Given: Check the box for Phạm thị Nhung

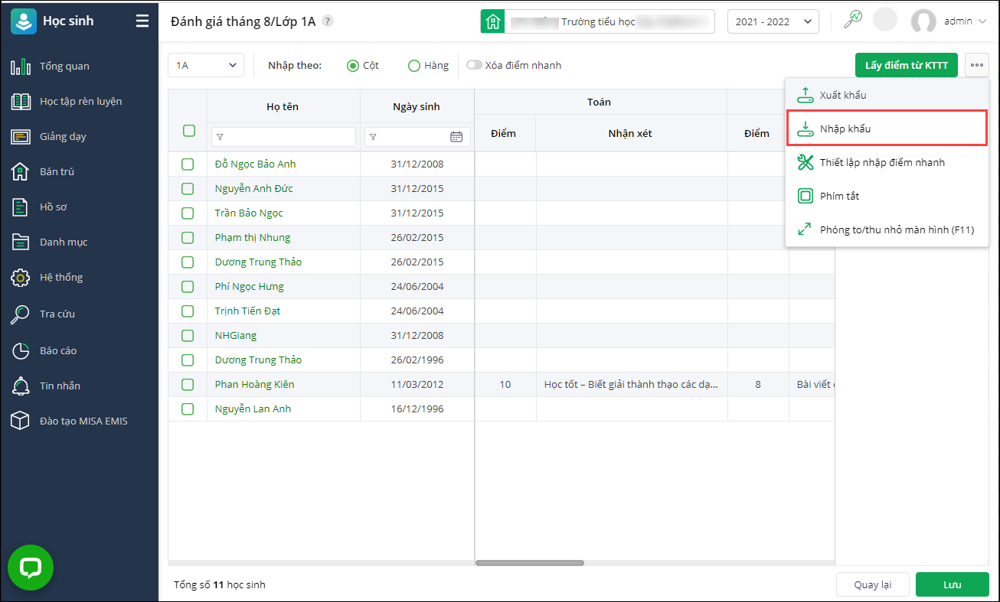Looking at the screenshot, I should click(188, 238).
